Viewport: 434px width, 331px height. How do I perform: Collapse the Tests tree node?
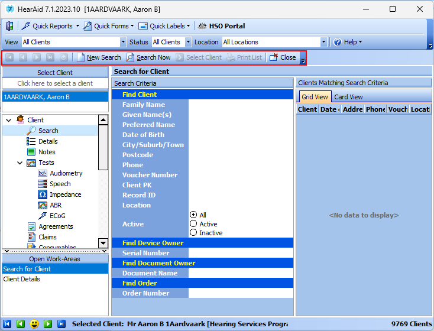pos(20,163)
